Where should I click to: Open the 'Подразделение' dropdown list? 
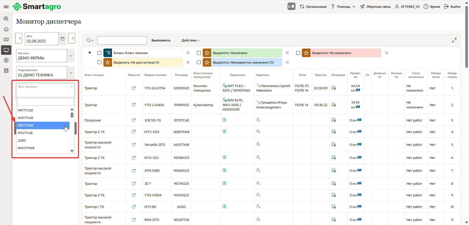pos(71,73)
